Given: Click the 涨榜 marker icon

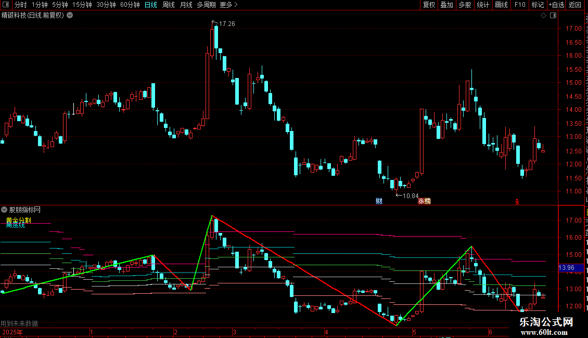Looking at the screenshot, I should [x=425, y=201].
